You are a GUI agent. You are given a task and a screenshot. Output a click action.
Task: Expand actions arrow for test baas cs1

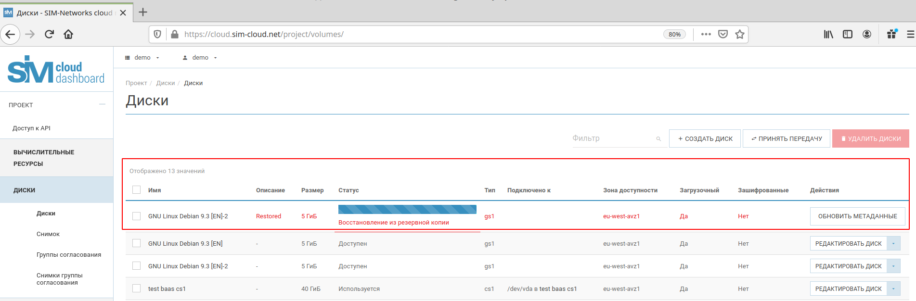[893, 289]
